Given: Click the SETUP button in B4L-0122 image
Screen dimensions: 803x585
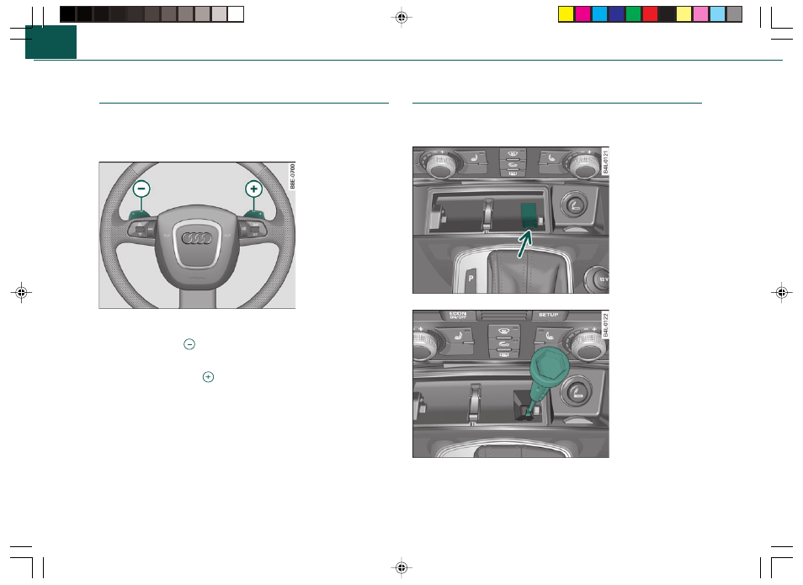Looking at the screenshot, I should coord(548,315).
